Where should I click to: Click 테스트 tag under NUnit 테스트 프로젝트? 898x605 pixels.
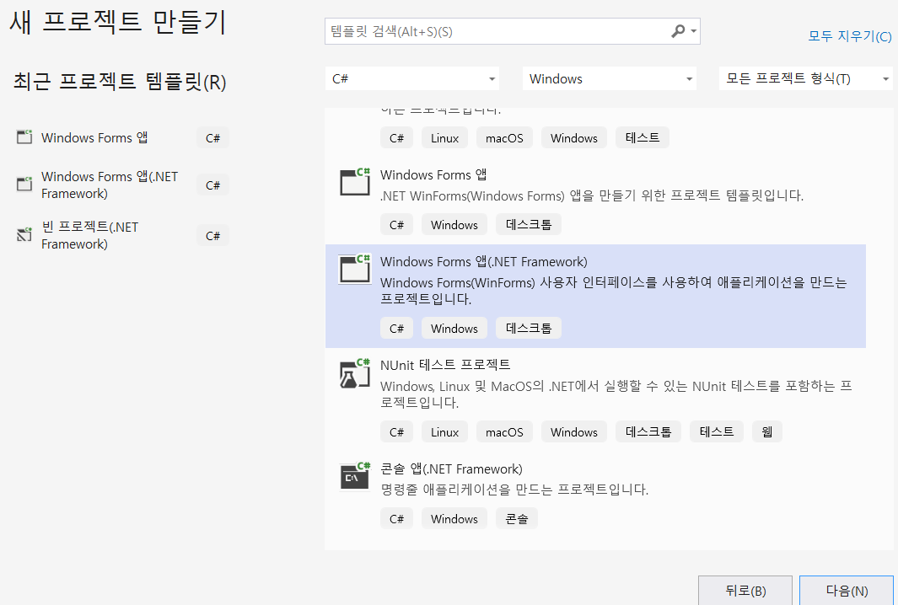[717, 431]
